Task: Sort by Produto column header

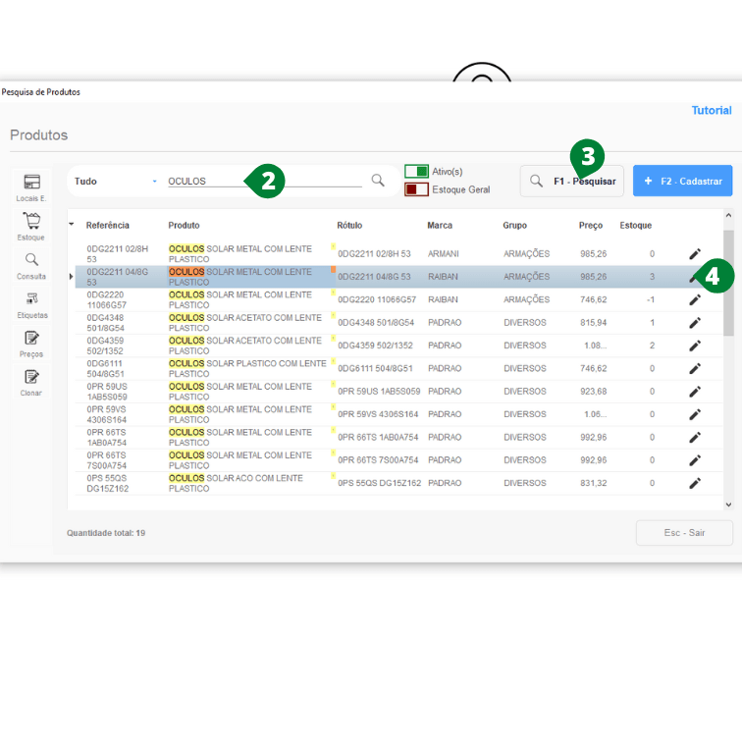Action: coord(184,225)
